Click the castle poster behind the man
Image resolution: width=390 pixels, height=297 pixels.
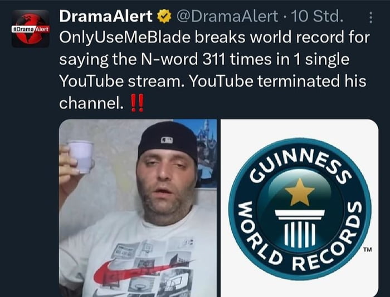(206, 154)
